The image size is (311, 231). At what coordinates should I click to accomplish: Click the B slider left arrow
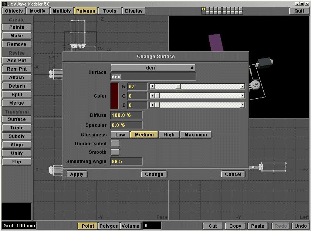point(152,105)
